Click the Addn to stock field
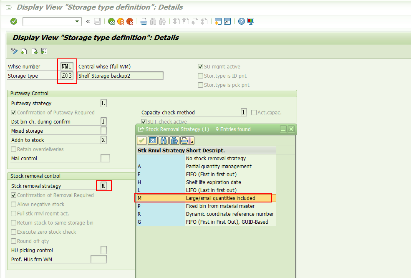411x278 pixels. click(103, 140)
